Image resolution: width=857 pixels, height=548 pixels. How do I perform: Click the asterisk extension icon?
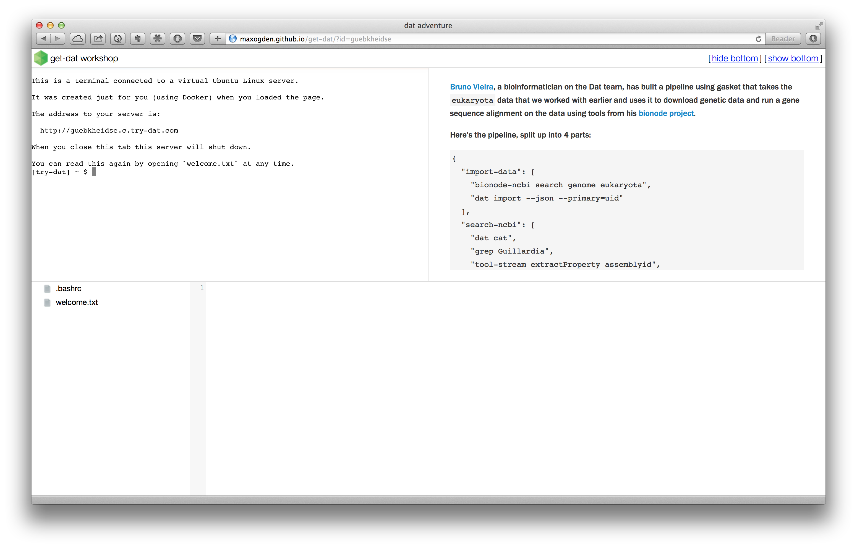[x=158, y=39]
